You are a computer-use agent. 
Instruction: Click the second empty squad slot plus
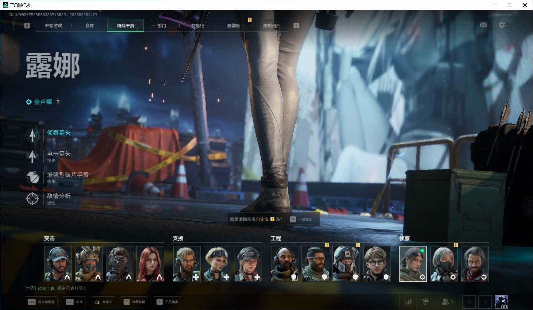click(485, 302)
